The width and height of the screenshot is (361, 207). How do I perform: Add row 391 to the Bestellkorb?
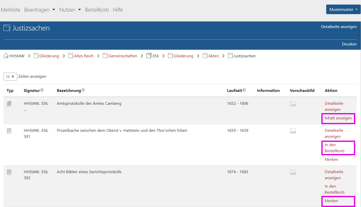334,148
